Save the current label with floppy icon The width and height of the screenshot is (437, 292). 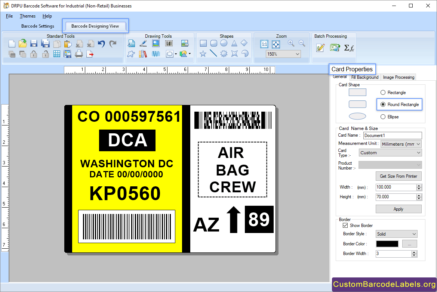34,43
